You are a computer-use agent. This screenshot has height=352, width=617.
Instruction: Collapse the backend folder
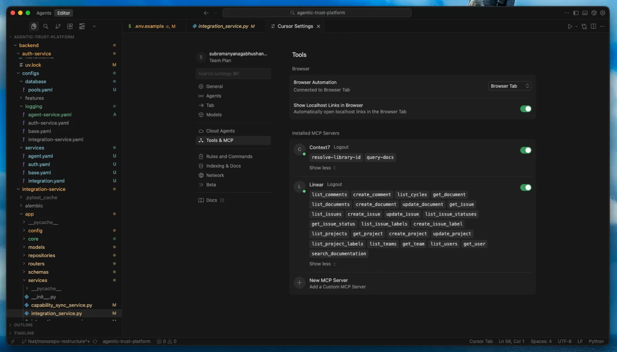pos(29,45)
